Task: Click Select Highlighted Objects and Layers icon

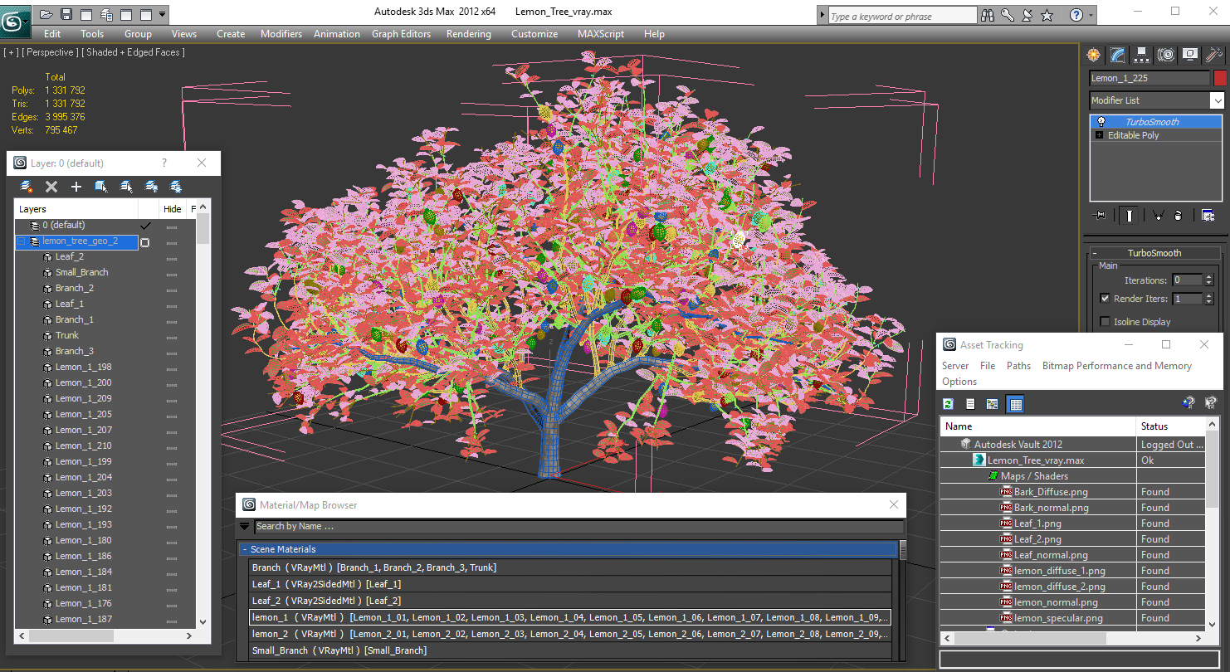Action: tap(101, 187)
